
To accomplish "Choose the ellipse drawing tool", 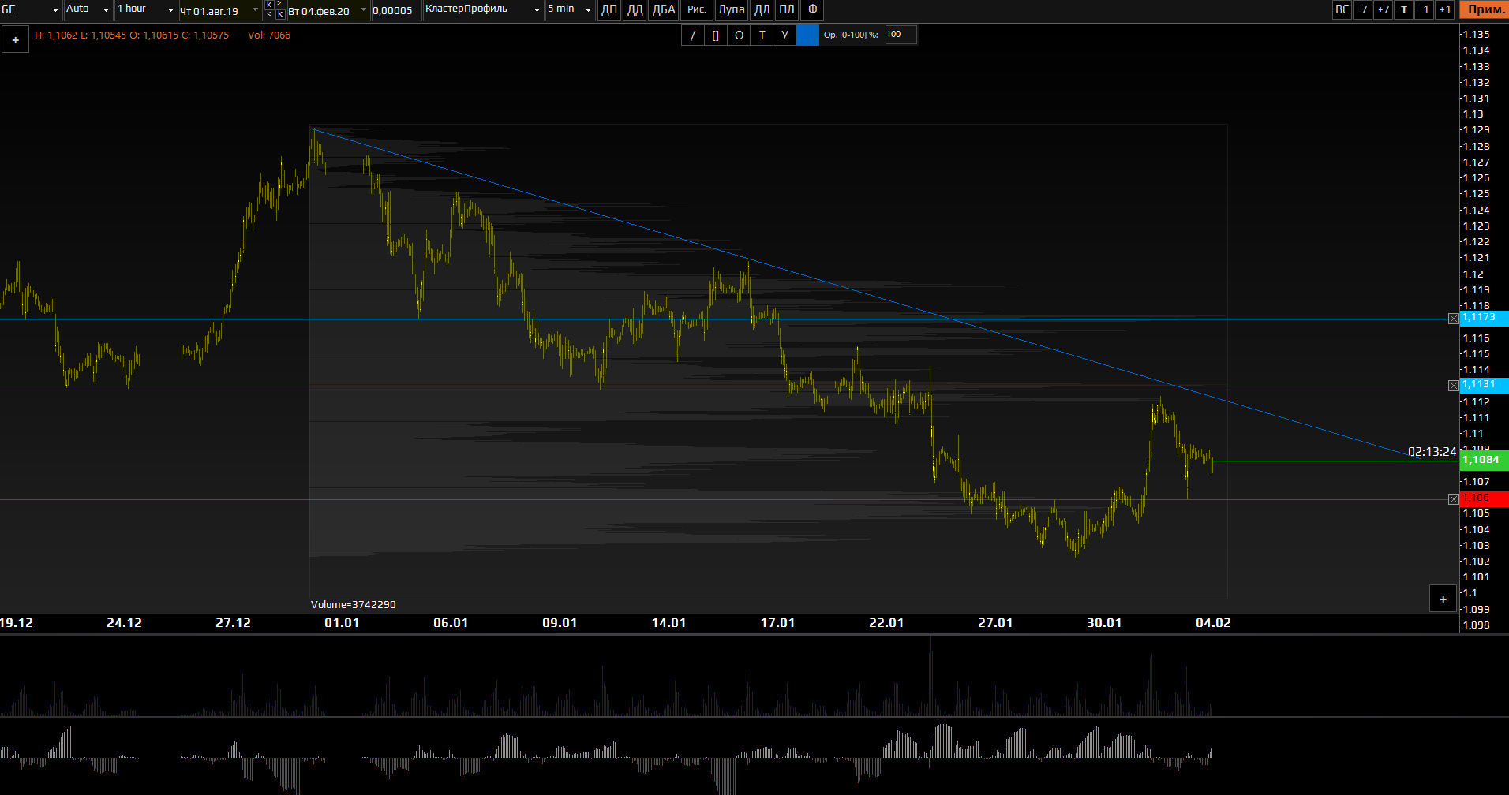I will pyautogui.click(x=739, y=35).
